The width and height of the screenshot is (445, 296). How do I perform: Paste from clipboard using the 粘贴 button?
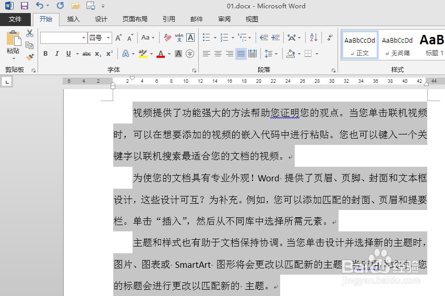point(13,45)
